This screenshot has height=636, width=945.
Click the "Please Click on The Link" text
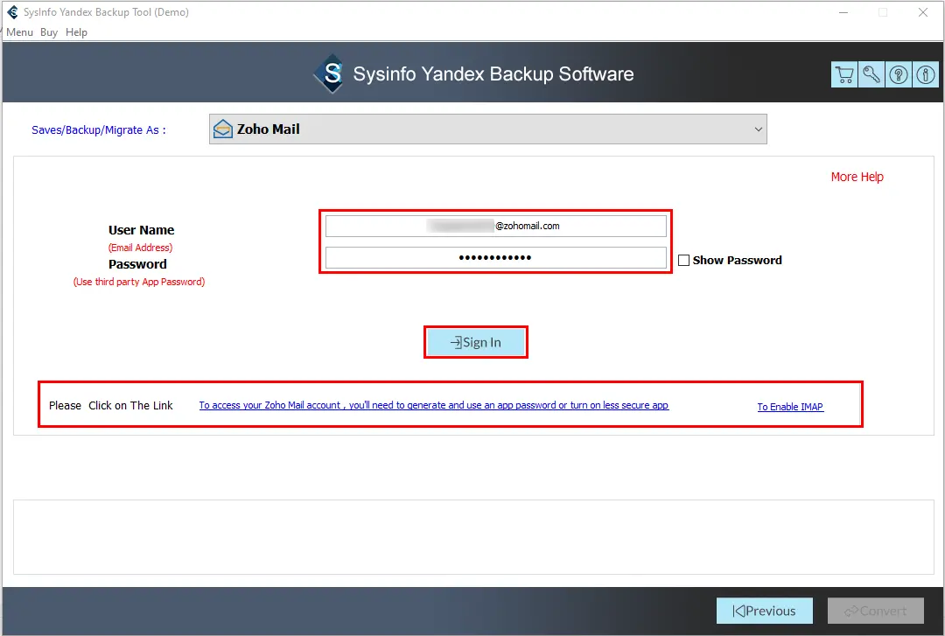(x=111, y=405)
